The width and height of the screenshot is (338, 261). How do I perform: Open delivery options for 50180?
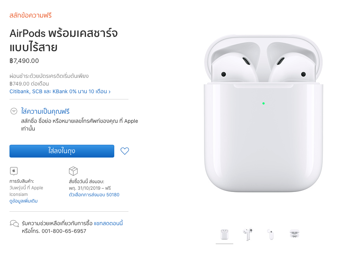coord(94,194)
